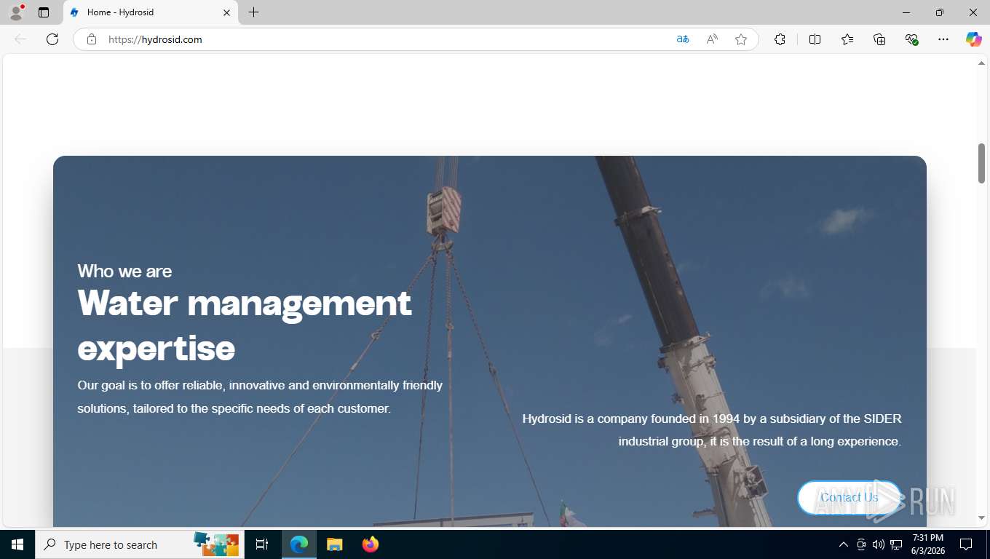Open the clock and date flyout
990x559 pixels.
[927, 544]
